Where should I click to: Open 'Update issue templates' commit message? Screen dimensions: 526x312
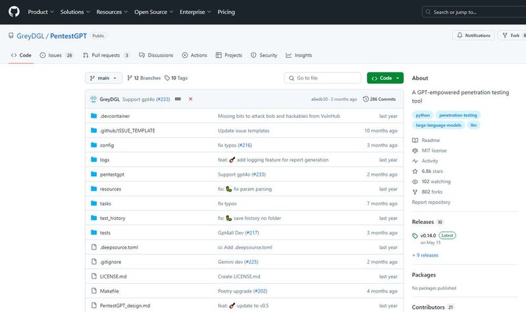click(244, 130)
